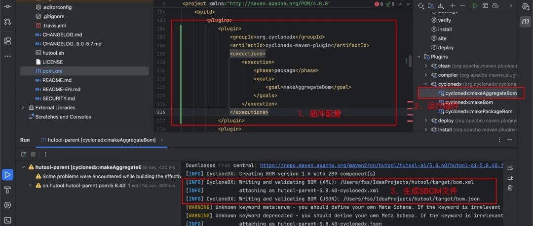Generate sources and update folders icon
This screenshot has height=226, width=533.
click(x=431, y=5)
